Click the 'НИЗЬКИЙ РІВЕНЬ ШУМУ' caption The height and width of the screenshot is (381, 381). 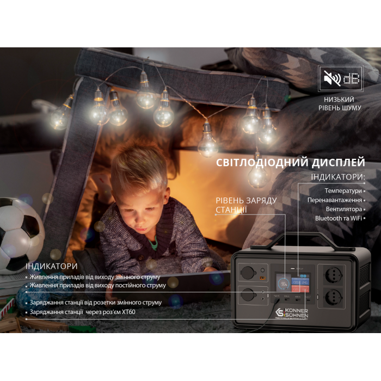pos(339,103)
